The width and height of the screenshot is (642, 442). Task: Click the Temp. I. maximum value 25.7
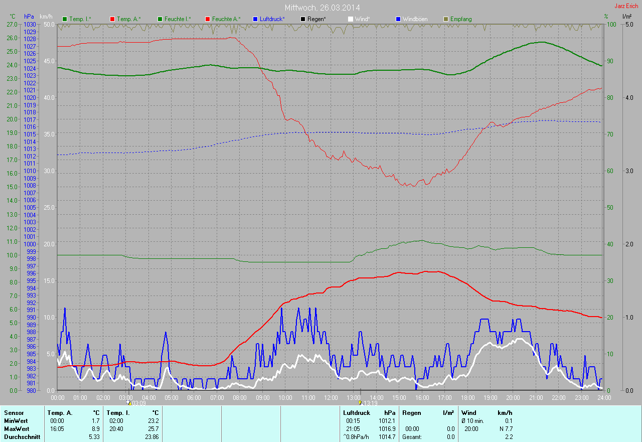coord(153,428)
